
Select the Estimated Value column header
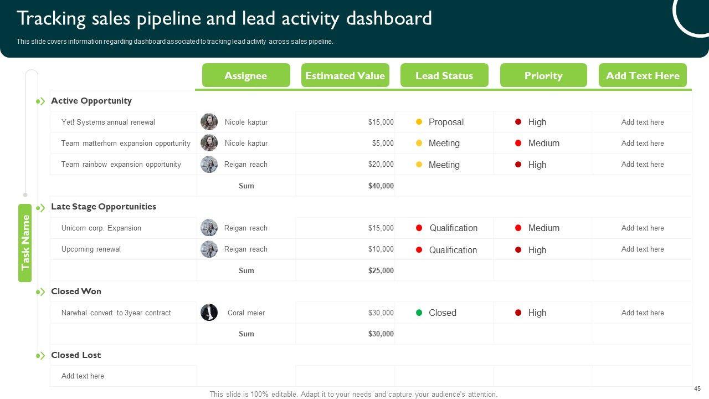(345, 75)
